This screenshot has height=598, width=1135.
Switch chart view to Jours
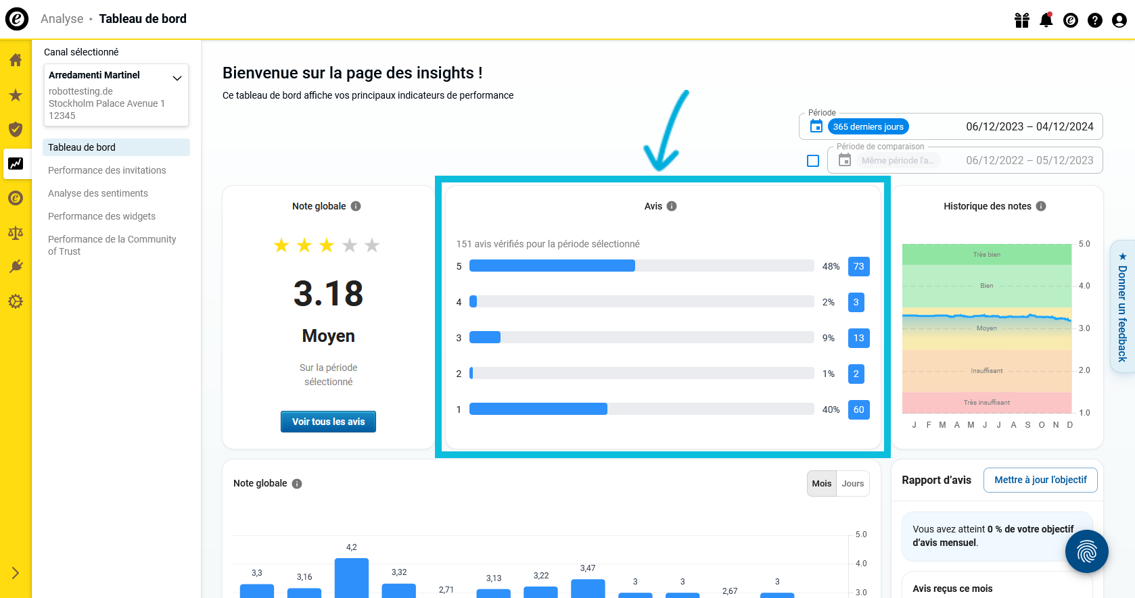(852, 484)
